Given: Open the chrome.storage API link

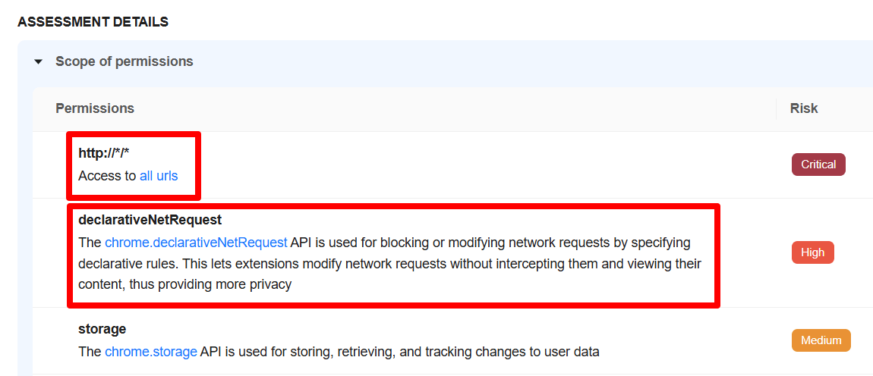Looking at the screenshot, I should 151,352.
